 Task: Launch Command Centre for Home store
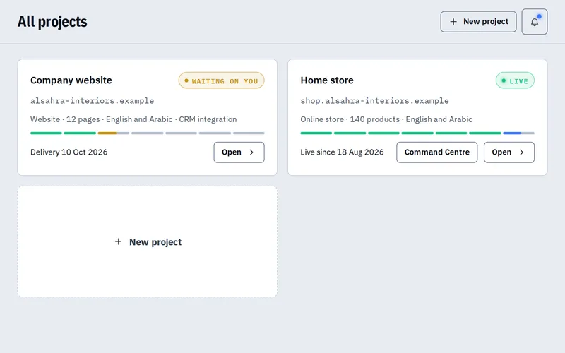436,152
